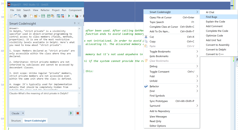Click the single-disk Save icon
Viewport: 238px width, 130px height.
(43, 16)
